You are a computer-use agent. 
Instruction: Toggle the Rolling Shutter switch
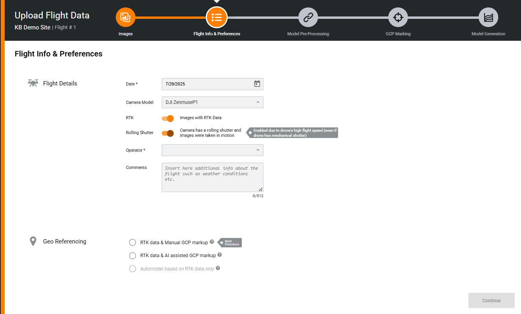coord(168,133)
